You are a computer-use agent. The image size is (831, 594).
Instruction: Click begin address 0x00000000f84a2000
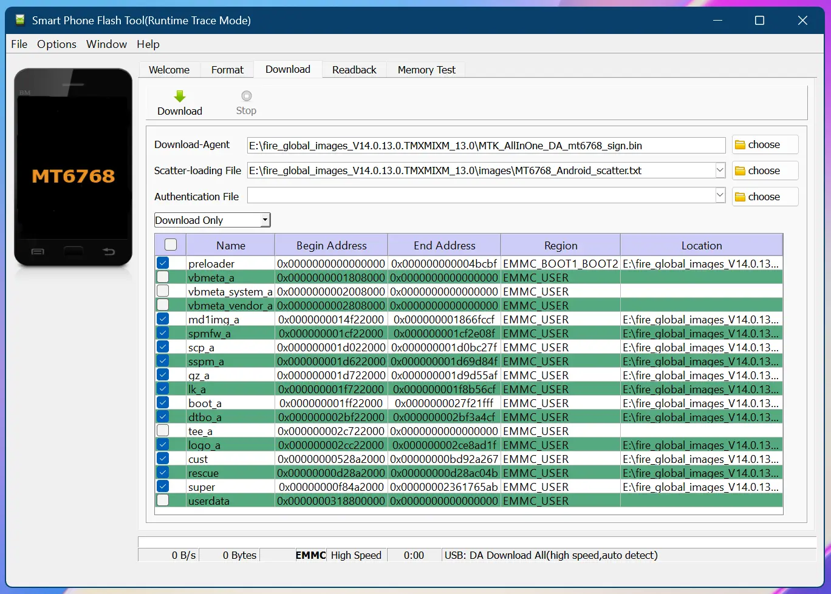point(331,487)
